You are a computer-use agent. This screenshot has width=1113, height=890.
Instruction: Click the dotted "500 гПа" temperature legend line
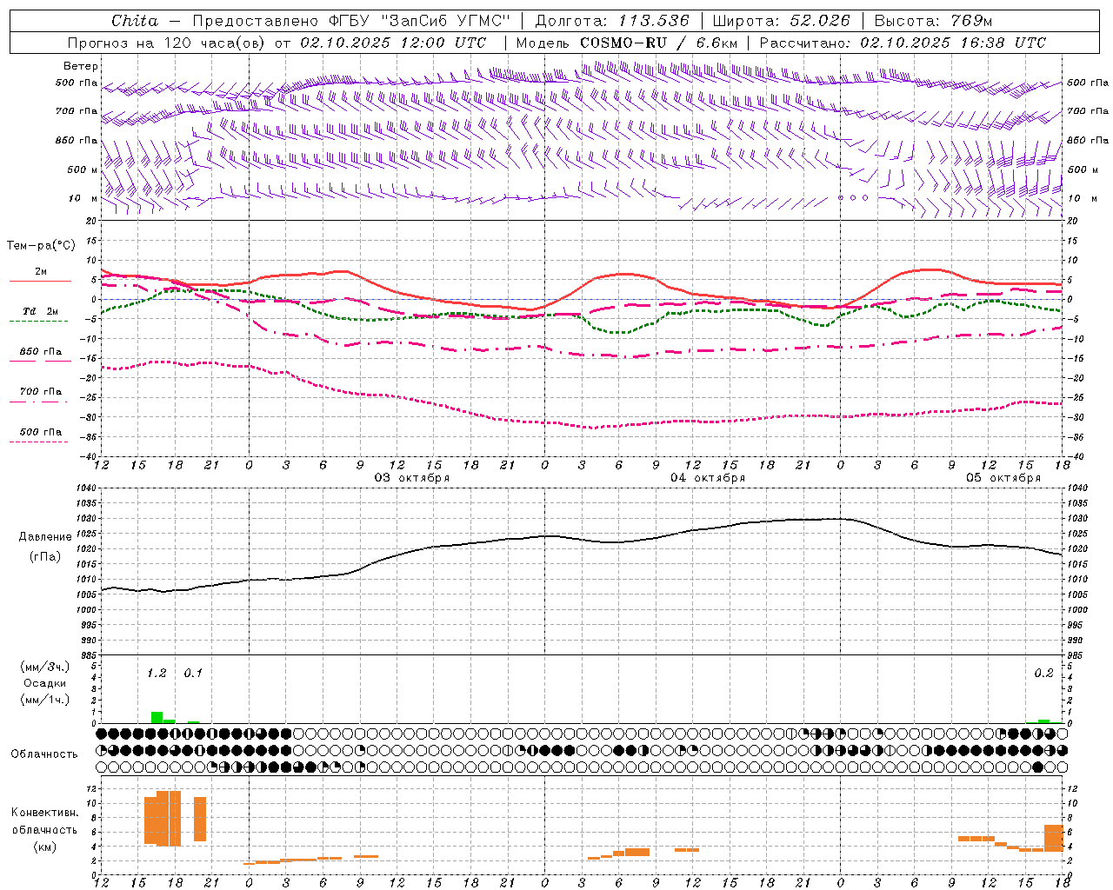[x=39, y=442]
